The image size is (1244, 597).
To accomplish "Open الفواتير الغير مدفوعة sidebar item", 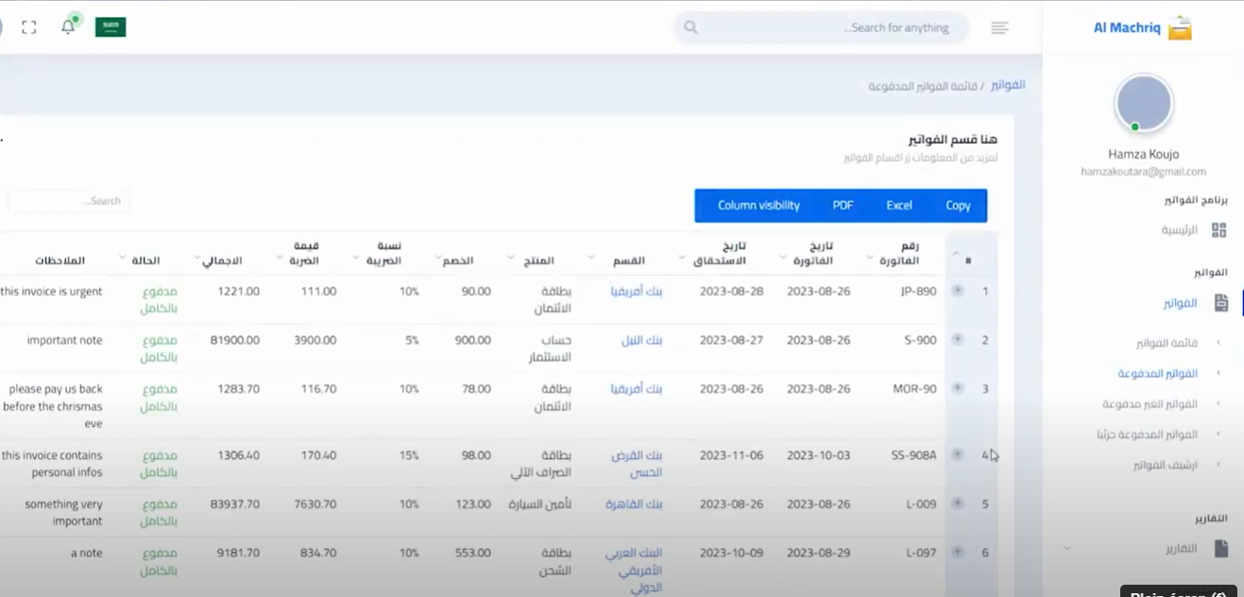I will coord(1150,404).
